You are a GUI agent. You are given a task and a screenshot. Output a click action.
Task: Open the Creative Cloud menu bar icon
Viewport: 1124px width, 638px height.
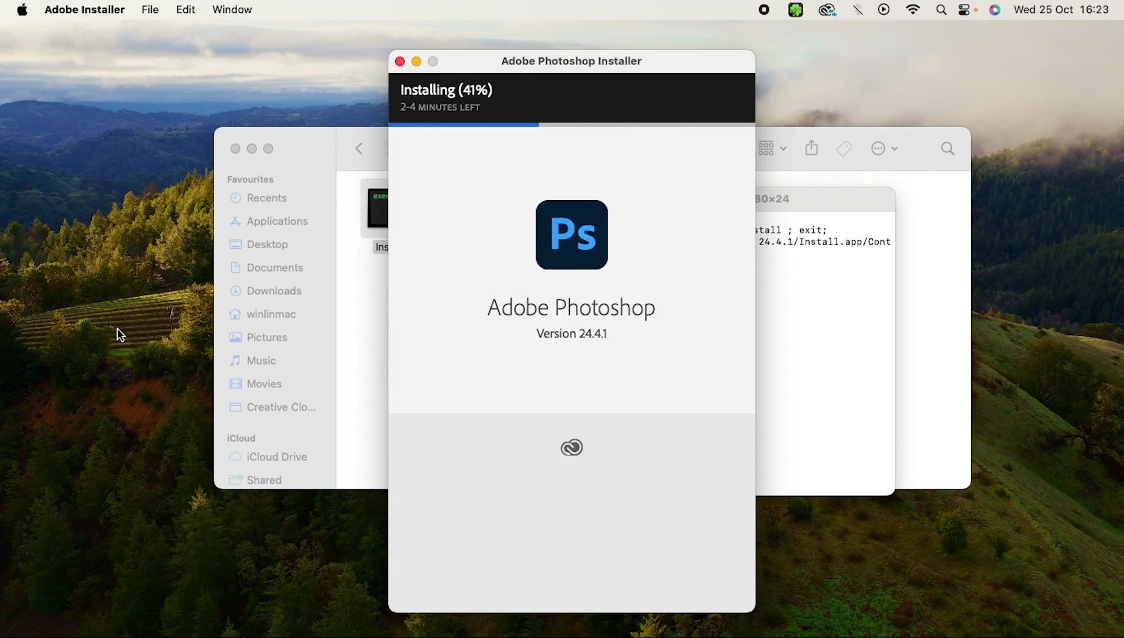point(827,9)
